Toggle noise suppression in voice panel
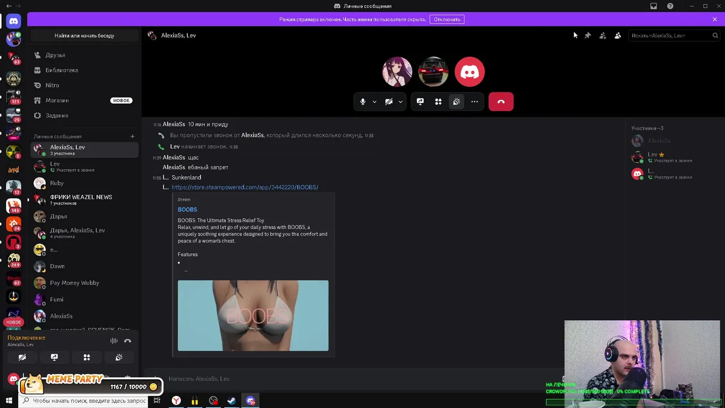This screenshot has height=408, width=725. (114, 341)
